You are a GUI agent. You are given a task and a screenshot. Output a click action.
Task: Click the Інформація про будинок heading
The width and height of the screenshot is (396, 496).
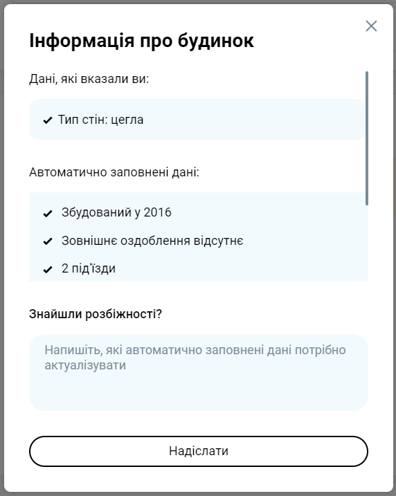click(141, 41)
